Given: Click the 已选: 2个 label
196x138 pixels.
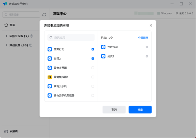Looking at the screenshot, I should click(x=107, y=38).
